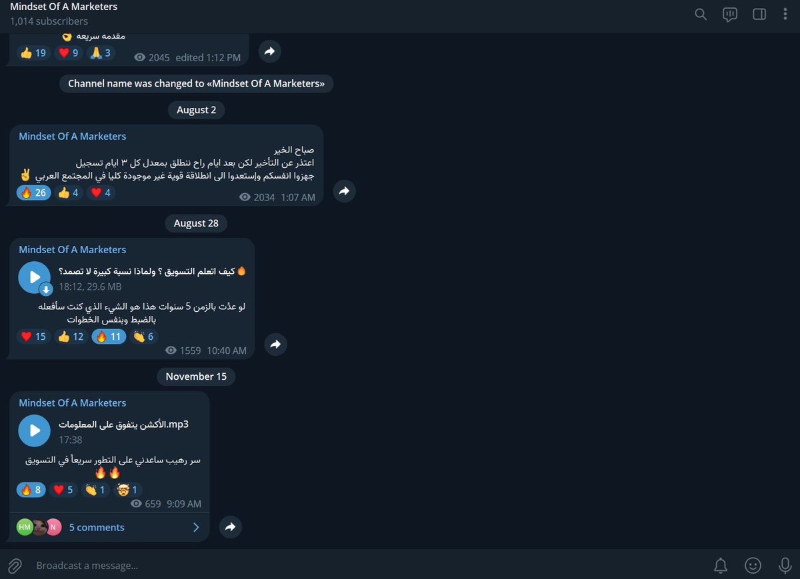The width and height of the screenshot is (800, 579).
Task: Play the 18:12 audio from August 28
Action: coord(35,277)
